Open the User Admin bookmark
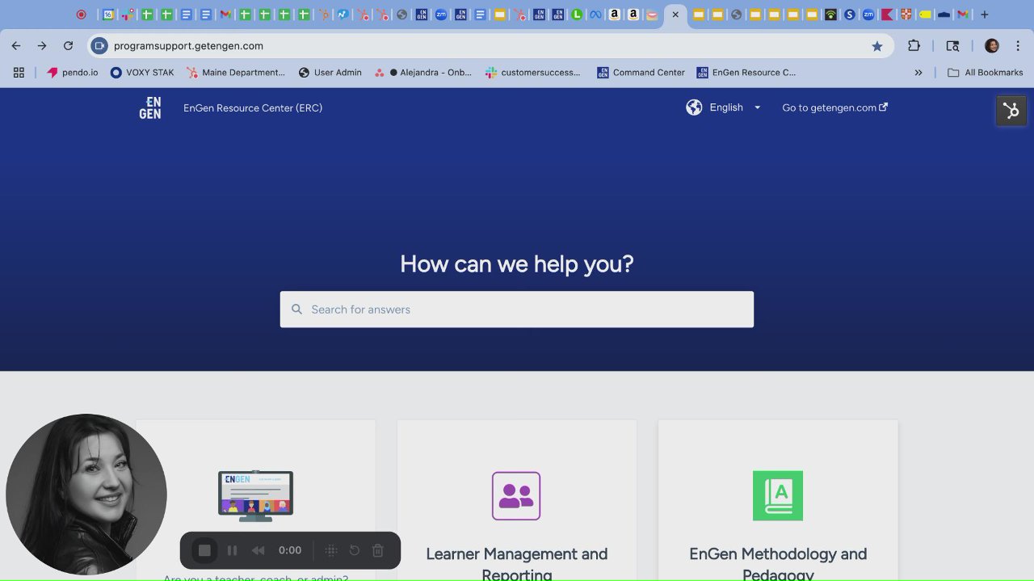Image resolution: width=1034 pixels, height=581 pixels. 330,72
